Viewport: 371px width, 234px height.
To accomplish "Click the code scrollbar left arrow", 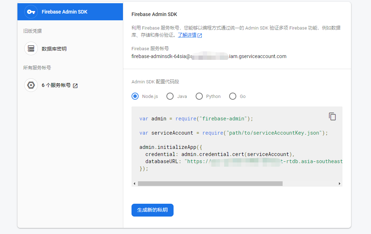I will [x=134, y=184].
